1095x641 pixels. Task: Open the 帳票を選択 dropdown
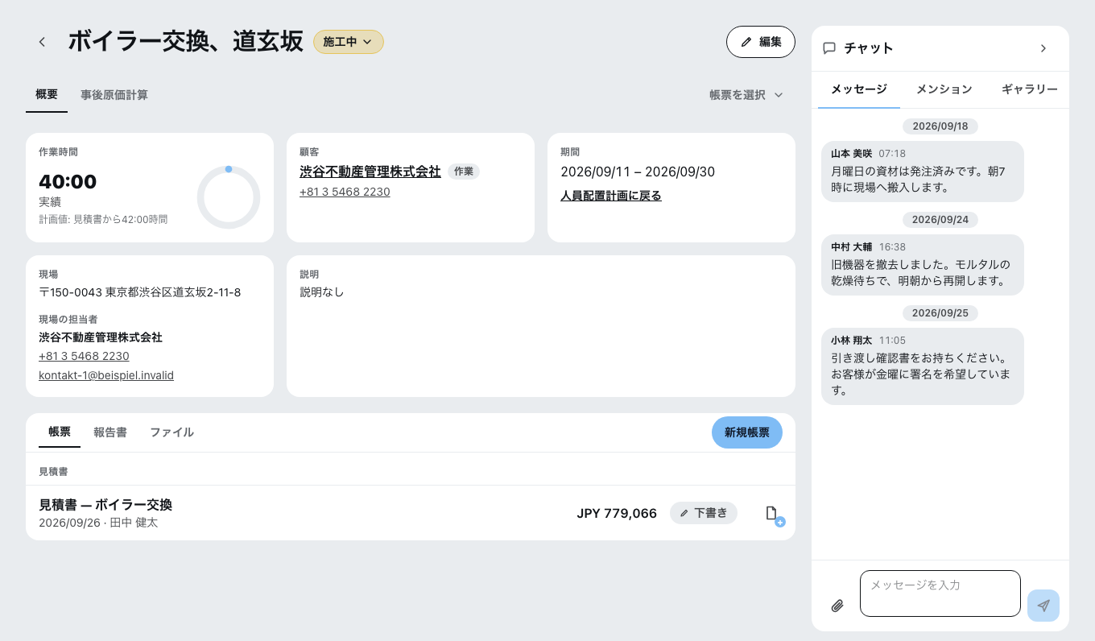point(746,95)
